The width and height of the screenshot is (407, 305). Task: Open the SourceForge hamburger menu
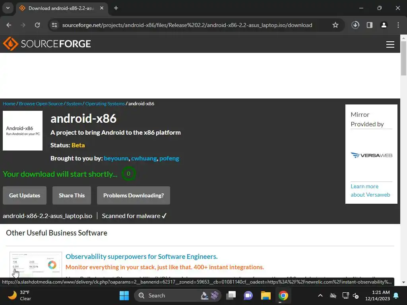coord(390,44)
